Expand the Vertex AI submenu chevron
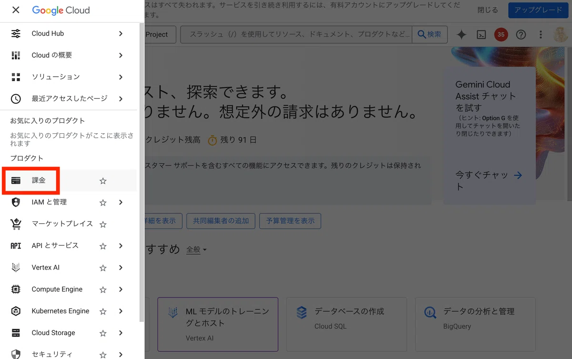Viewport: 572px width, 359px height. tap(121, 268)
